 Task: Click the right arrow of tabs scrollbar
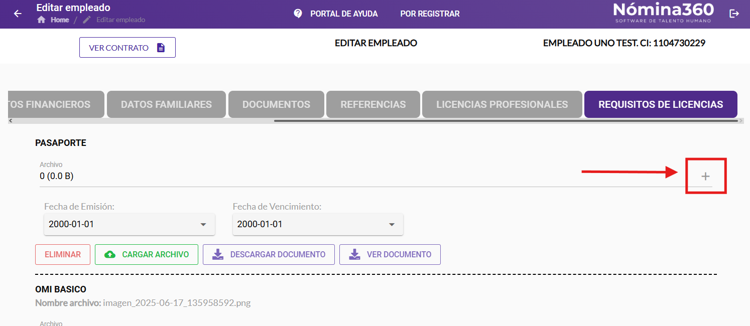click(x=741, y=121)
